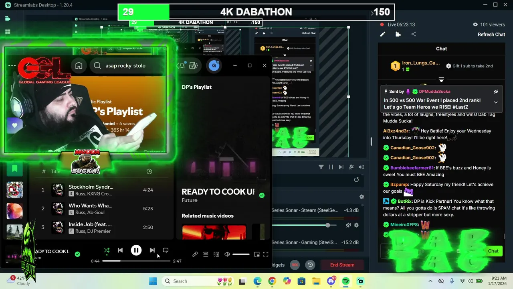
Task: Open Spotify Home
Action: coord(79,66)
